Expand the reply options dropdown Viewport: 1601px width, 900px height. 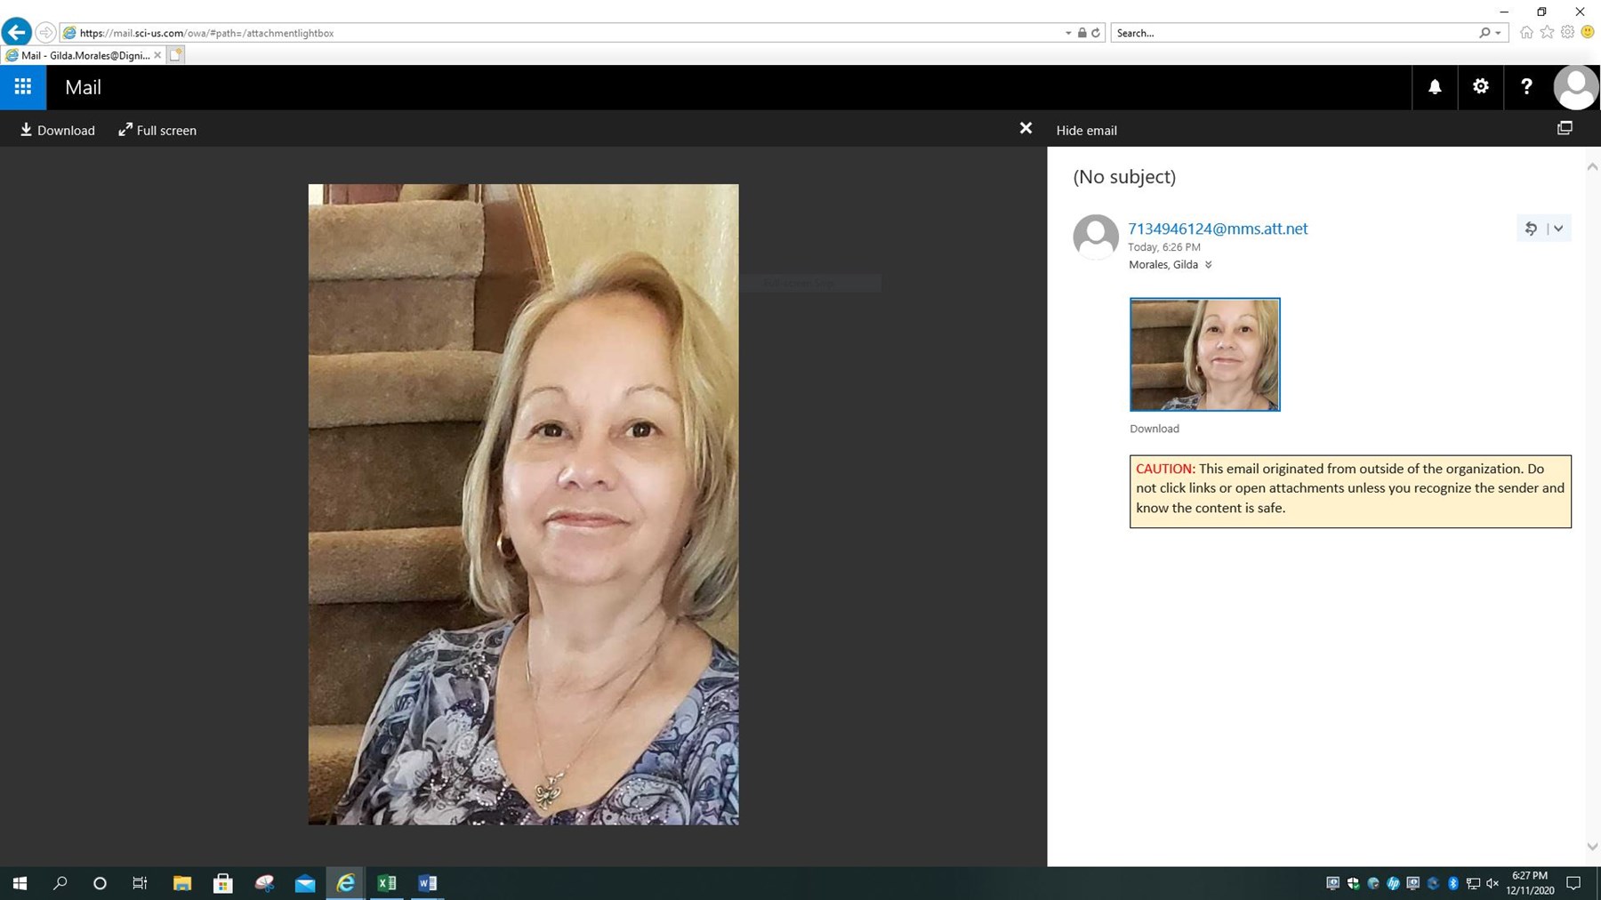tap(1557, 229)
